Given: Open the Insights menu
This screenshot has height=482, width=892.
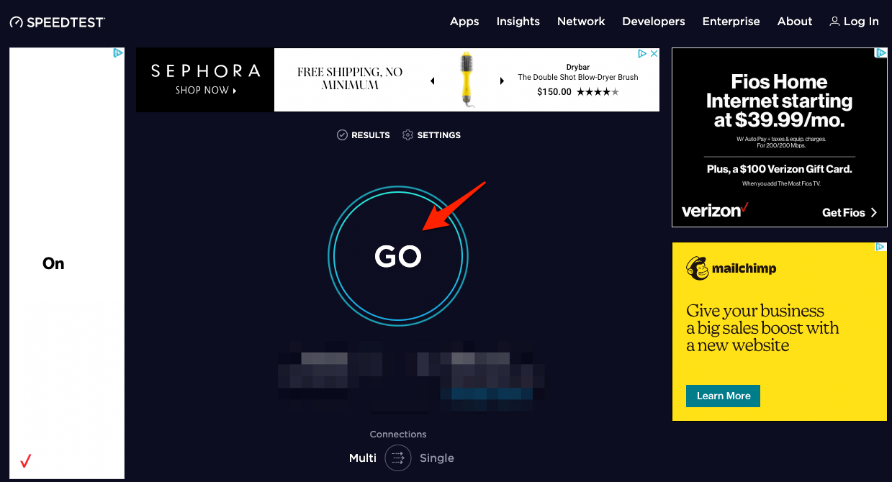Looking at the screenshot, I should 518,21.
